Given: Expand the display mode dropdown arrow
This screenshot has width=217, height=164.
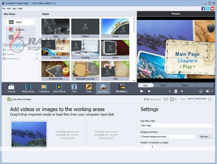Looking at the screenshot, I should tap(176, 99).
